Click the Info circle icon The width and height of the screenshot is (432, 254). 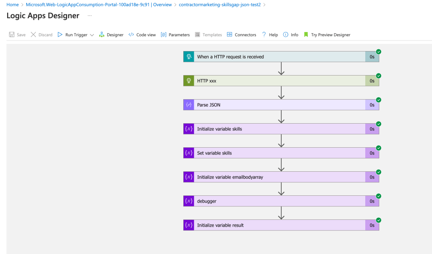tap(286, 35)
